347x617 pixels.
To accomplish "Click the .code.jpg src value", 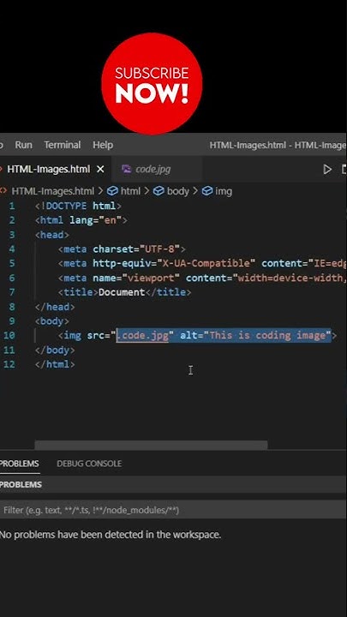I will click(142, 335).
